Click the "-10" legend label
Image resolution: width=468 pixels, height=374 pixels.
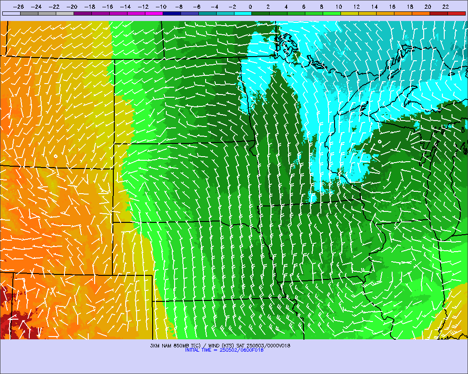pos(161,6)
